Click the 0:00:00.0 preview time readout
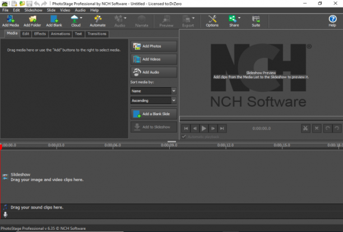 coord(261,129)
